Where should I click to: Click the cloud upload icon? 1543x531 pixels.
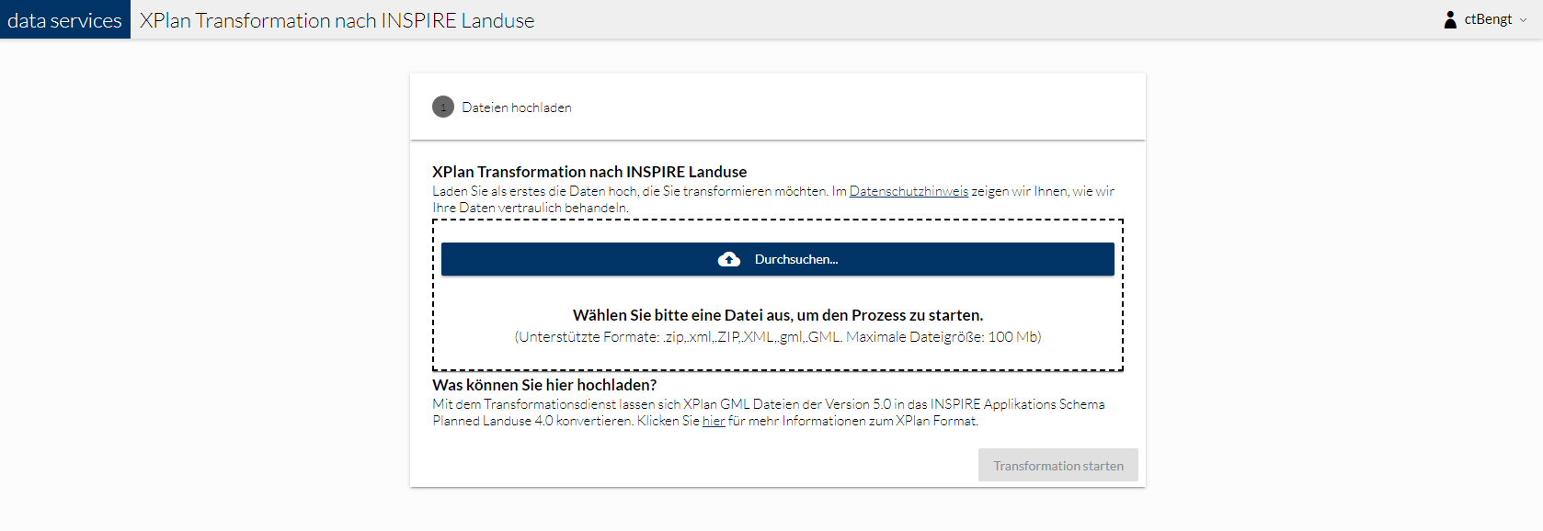[729, 259]
